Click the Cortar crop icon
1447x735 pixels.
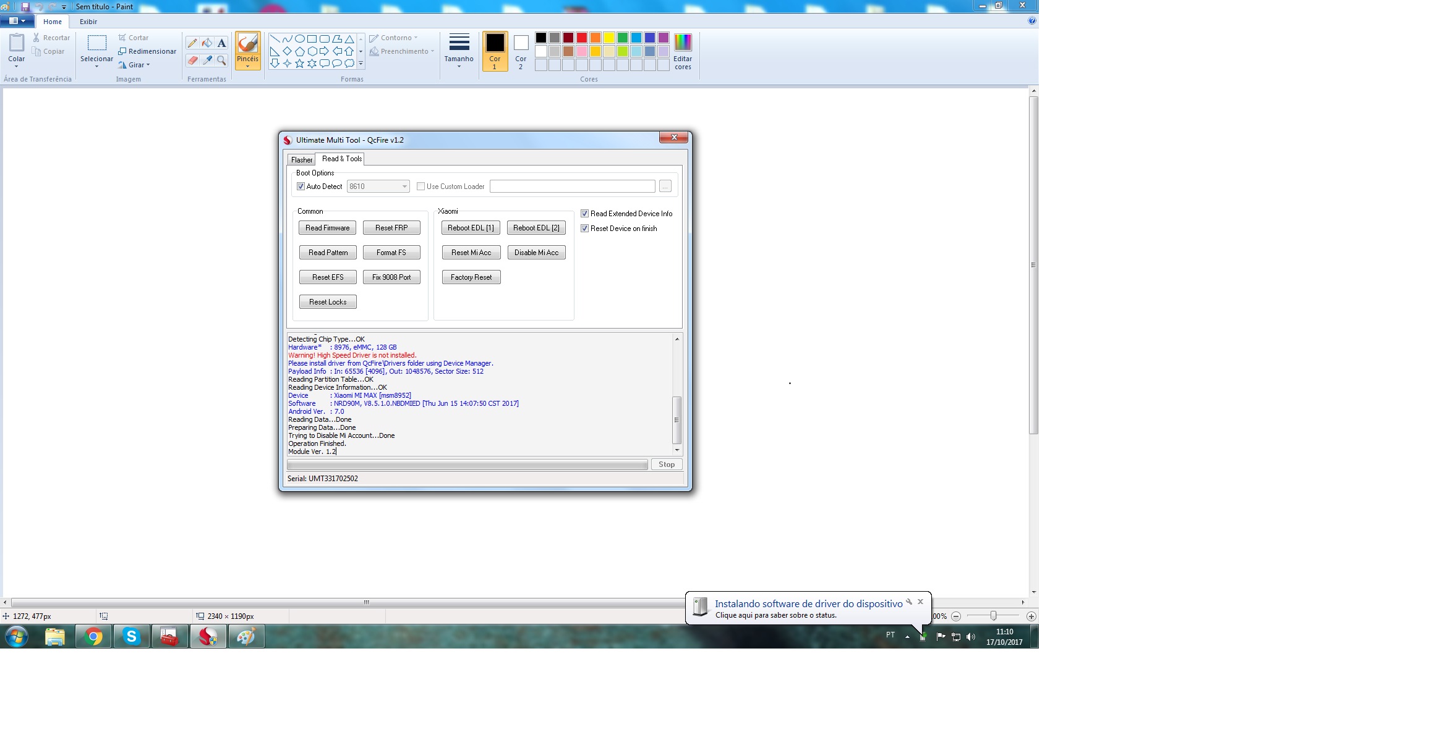pyautogui.click(x=122, y=38)
